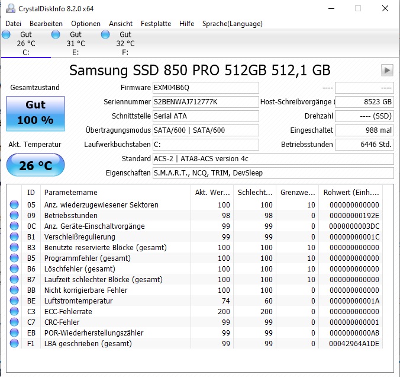400x377 pixels.
Task: Close the CrystalDiskInfo window
Action: pos(385,8)
